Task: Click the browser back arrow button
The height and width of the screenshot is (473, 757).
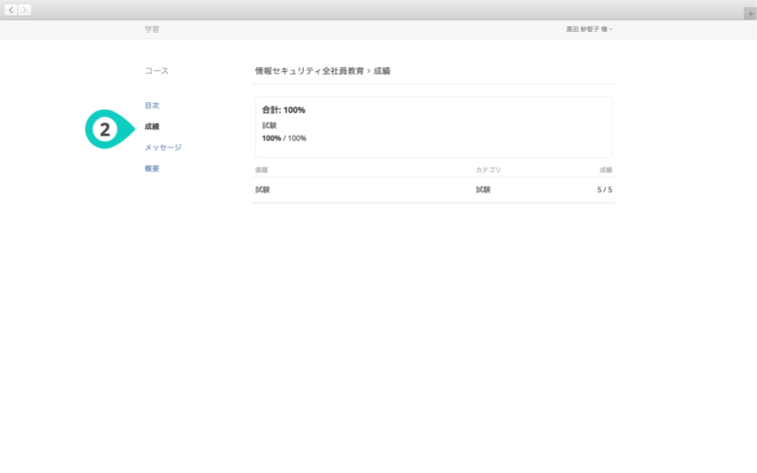Action: (11, 10)
